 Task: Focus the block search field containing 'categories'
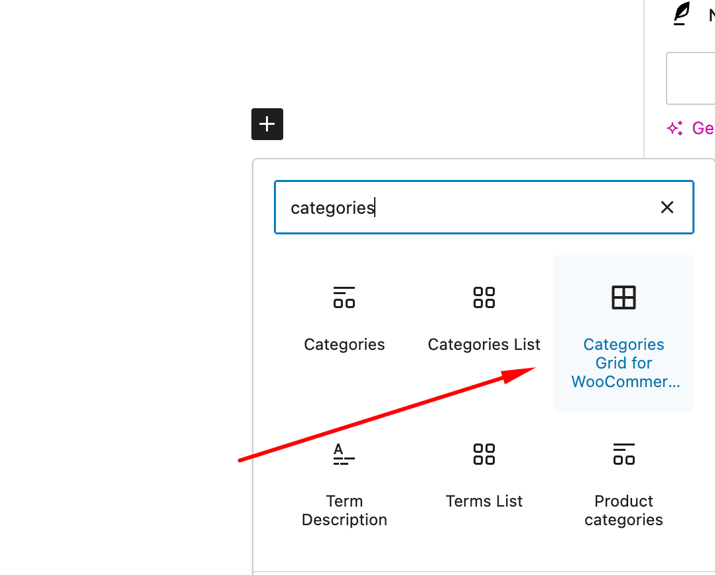[464, 207]
